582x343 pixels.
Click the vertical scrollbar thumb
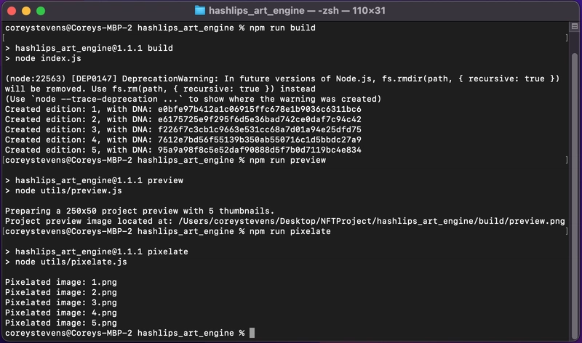click(574, 195)
